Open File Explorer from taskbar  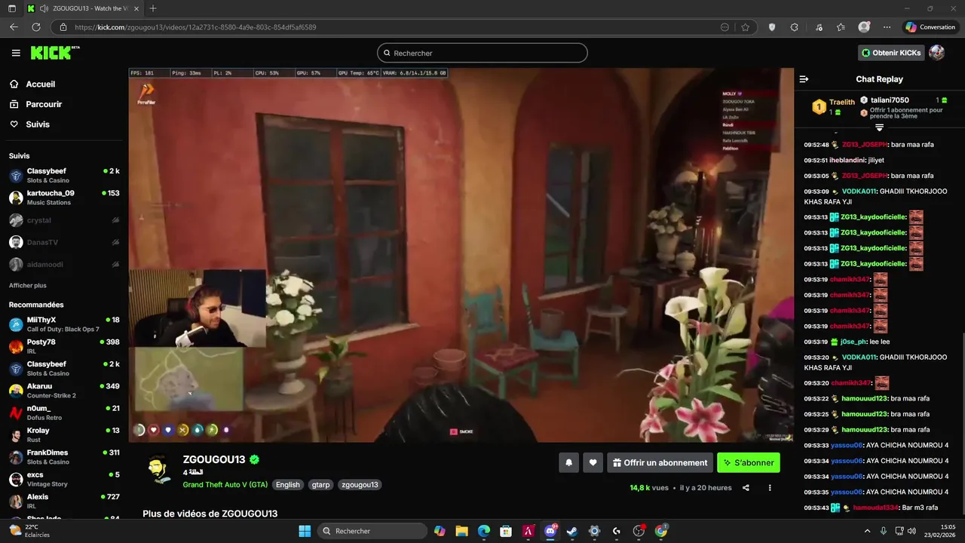[x=461, y=531]
